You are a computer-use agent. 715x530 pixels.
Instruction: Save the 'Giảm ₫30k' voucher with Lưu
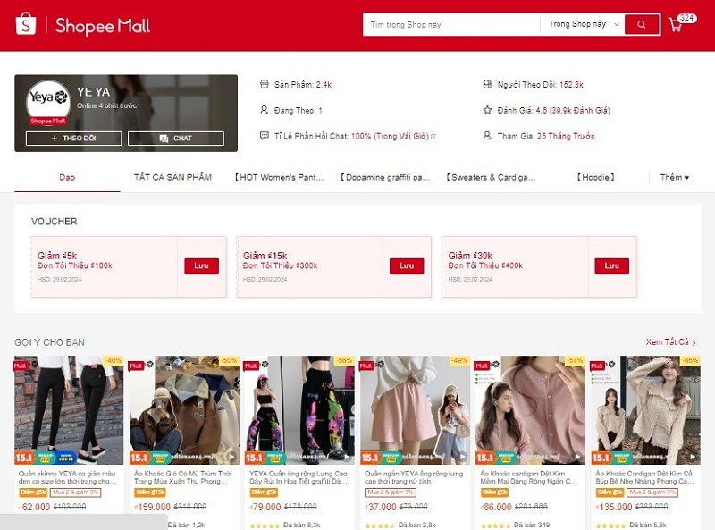tap(611, 266)
